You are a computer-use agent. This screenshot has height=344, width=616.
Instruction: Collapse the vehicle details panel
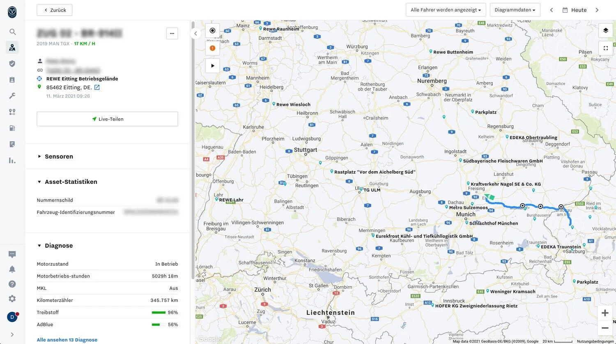point(195,34)
